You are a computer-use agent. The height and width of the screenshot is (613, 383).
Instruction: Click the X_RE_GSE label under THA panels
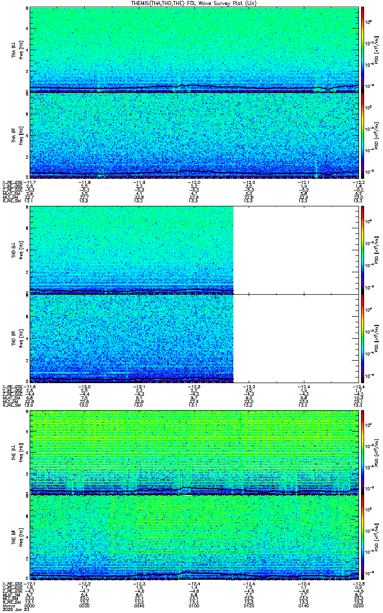pyautogui.click(x=13, y=182)
